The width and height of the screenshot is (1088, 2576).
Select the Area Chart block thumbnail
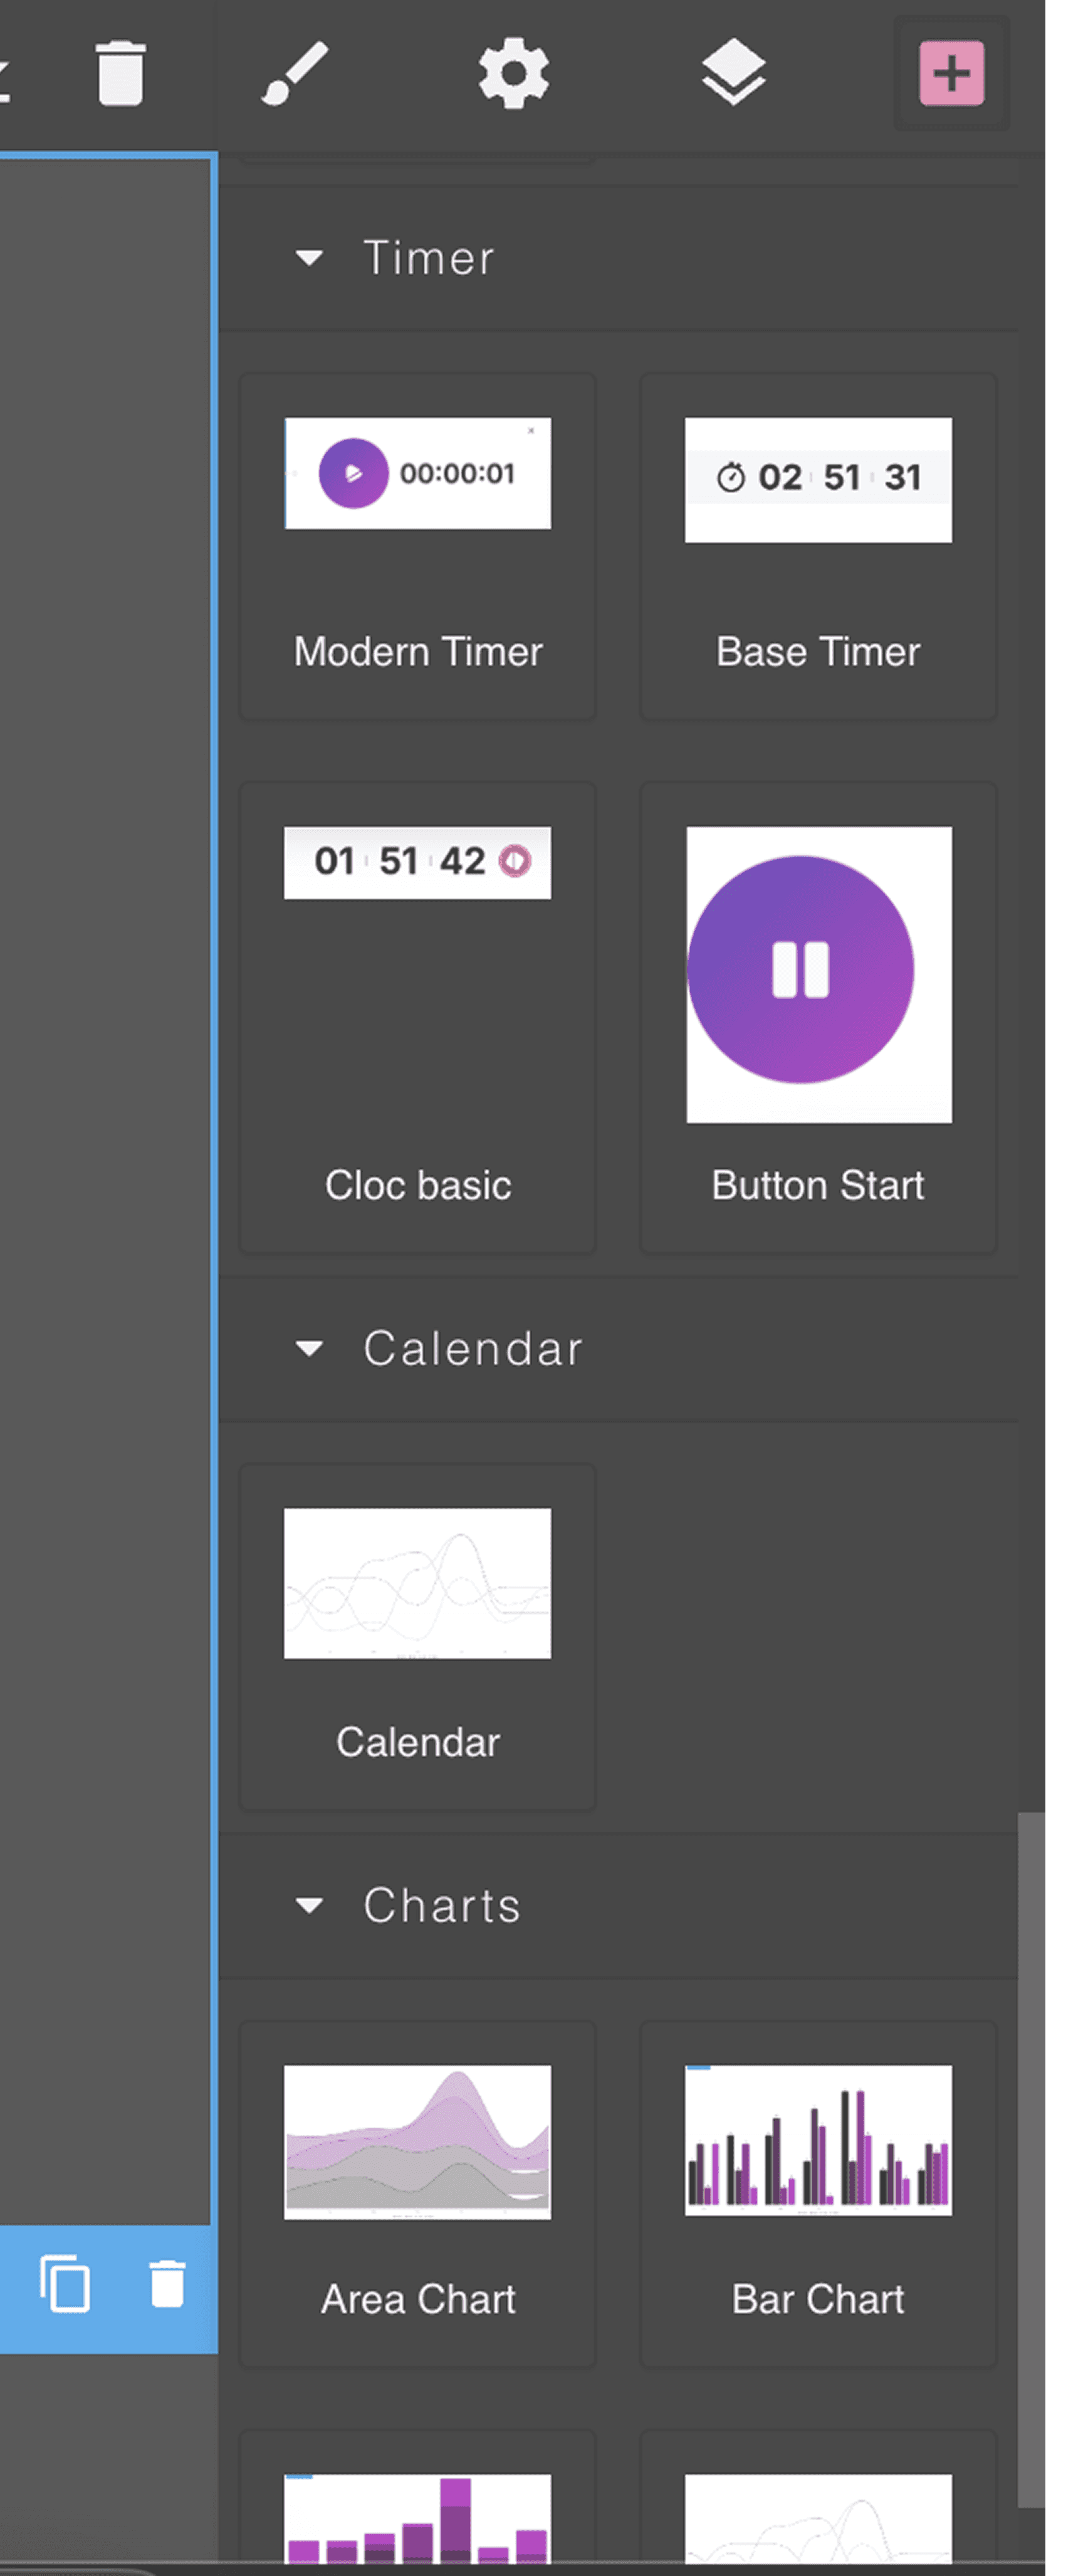click(x=417, y=2142)
